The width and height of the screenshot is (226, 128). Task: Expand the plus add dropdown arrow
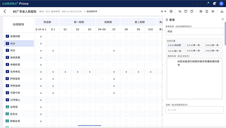click(165, 11)
